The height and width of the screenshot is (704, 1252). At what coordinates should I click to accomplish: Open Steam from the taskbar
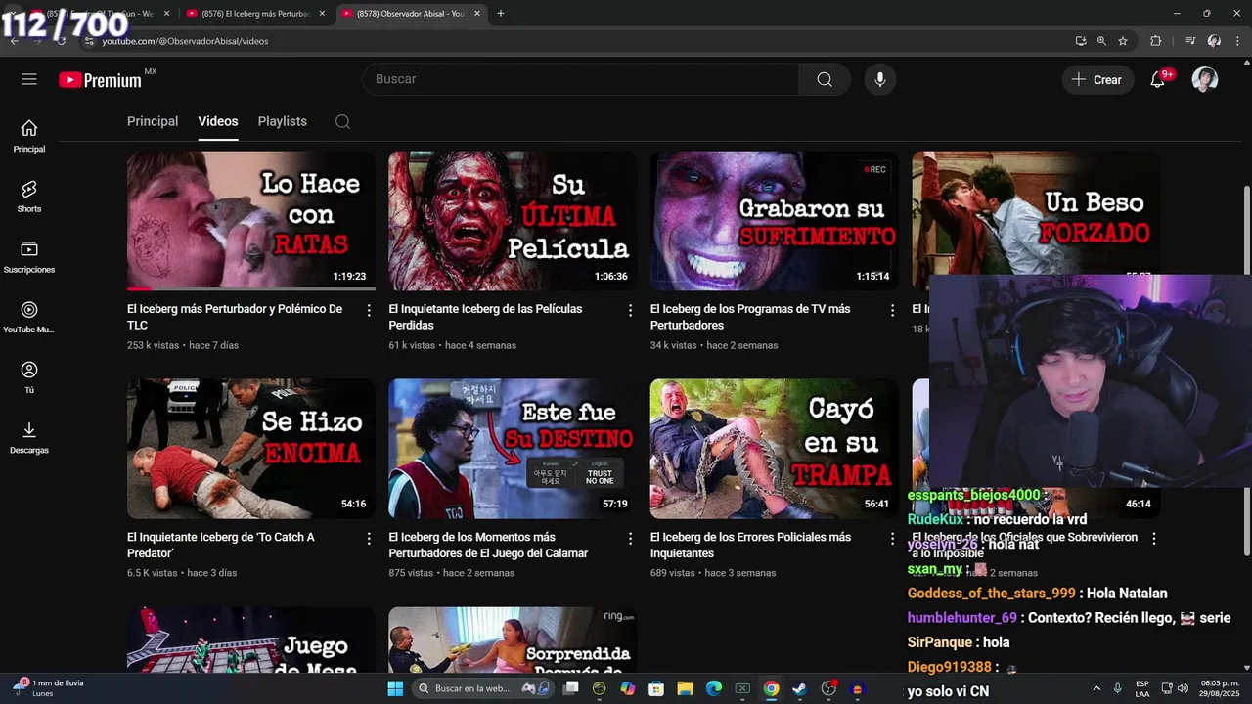[x=800, y=688]
